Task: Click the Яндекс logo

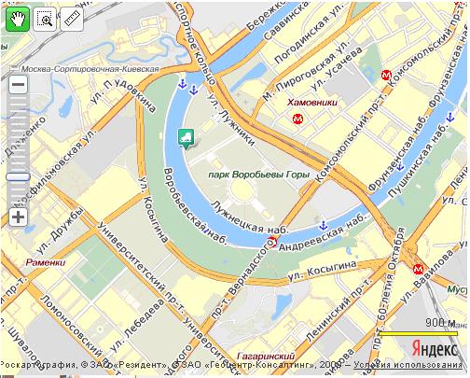Action: 435,349
